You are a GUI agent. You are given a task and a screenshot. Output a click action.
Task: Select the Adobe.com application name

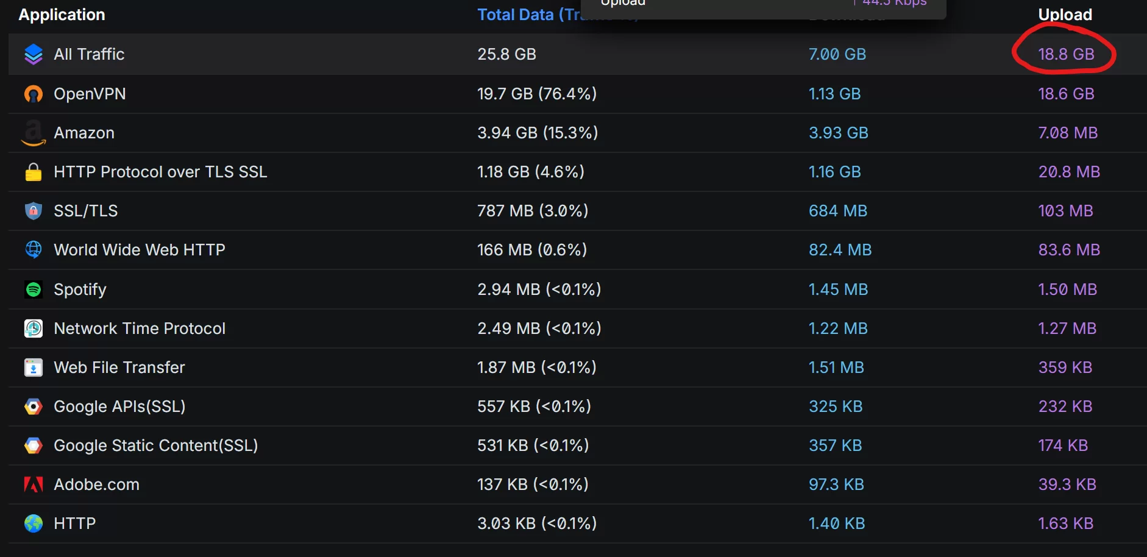pyautogui.click(x=96, y=484)
